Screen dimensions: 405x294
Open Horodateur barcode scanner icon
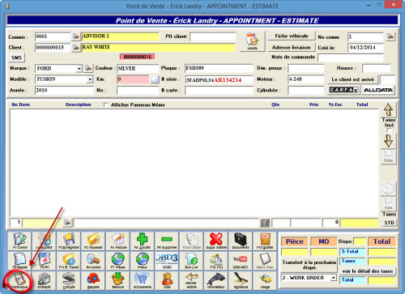tap(216, 281)
